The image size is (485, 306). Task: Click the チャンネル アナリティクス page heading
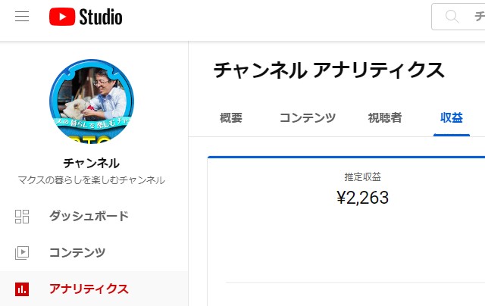329,70
